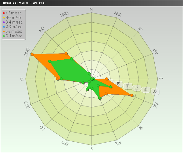The width and height of the screenshot is (183, 153).
Task: Click the orange '1-2 m/sec' legend marker
Action: point(4,31)
